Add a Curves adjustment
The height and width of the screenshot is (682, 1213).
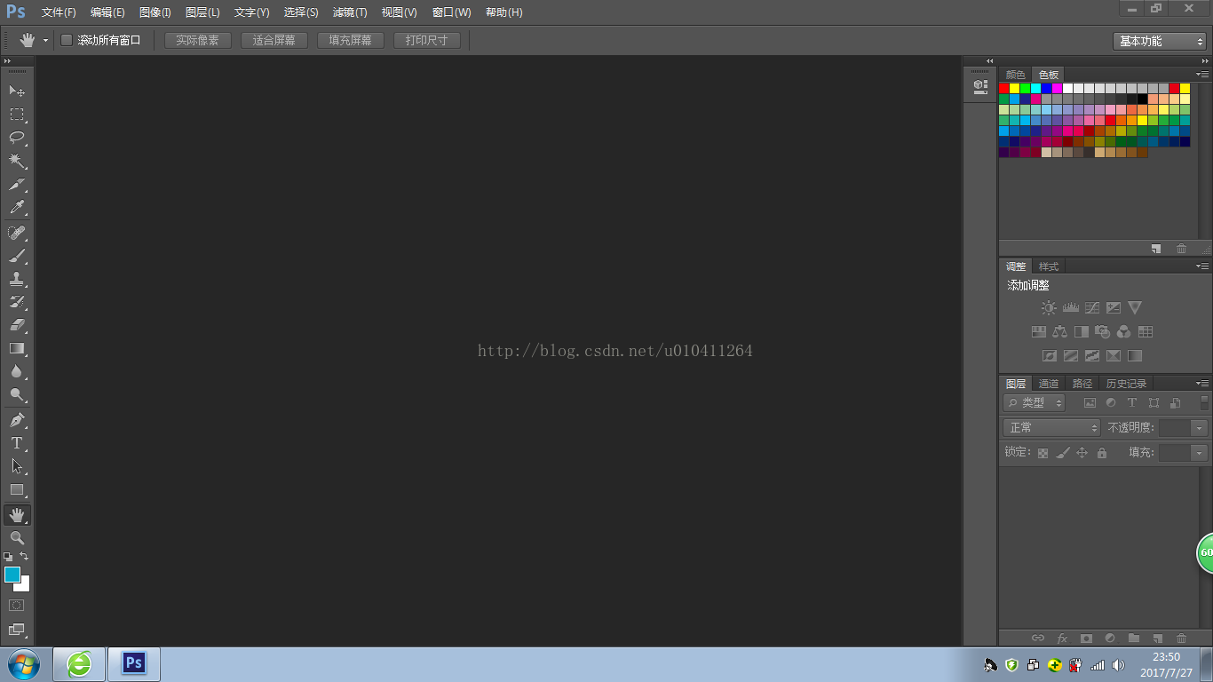1091,308
